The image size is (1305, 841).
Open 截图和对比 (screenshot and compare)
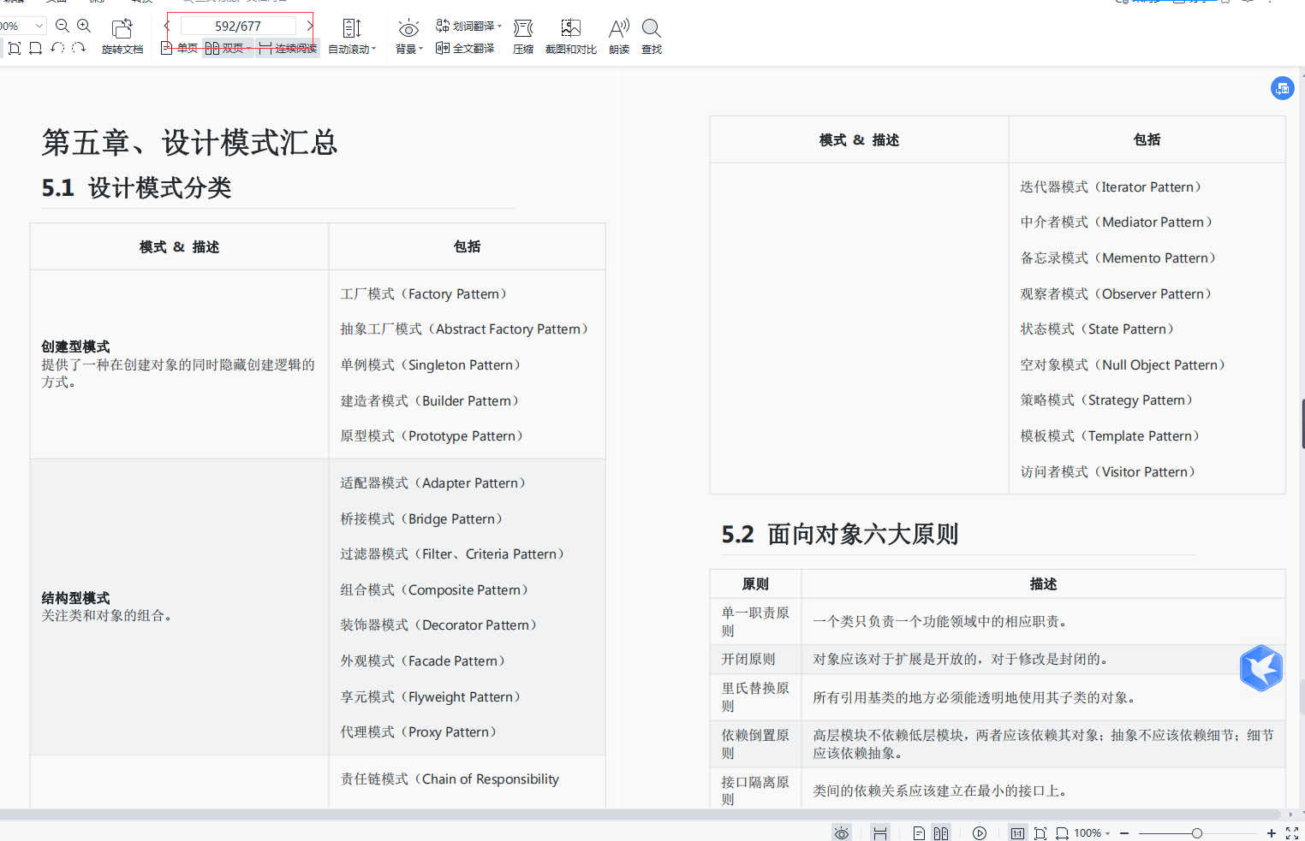point(570,37)
